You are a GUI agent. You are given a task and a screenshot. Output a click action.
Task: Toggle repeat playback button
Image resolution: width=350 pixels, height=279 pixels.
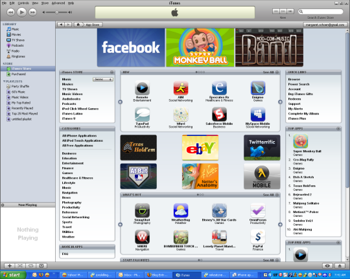point(30,265)
